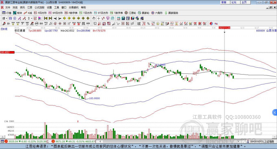This screenshot has height=149, width=277.
Task: Open the 资讯 menu
Action: pyautogui.click(x=22, y=7)
